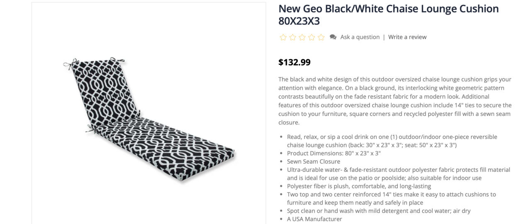Select the third rating star
Screen dimensions: 531x224
tap(302, 37)
